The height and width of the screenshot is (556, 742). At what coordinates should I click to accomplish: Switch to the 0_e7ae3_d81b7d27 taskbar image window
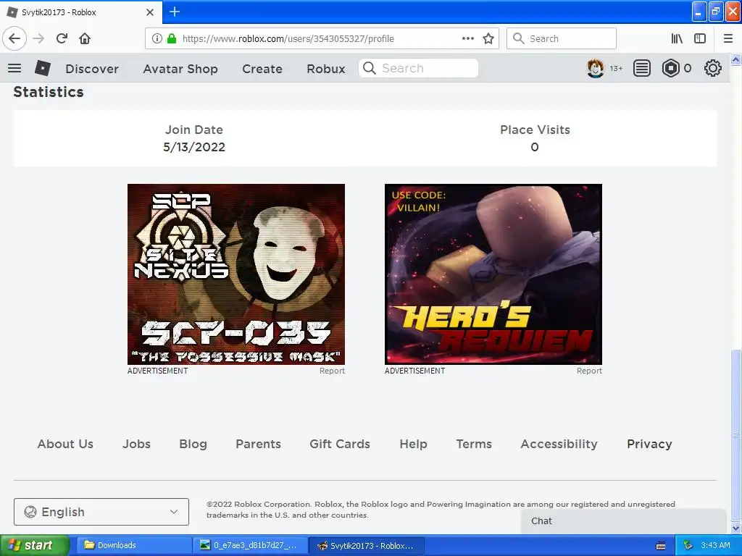coord(250,546)
